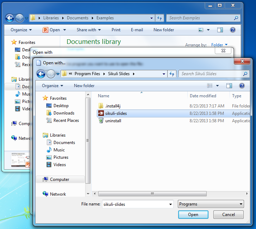Show the preview pane in the Open with dialog
The image size is (256, 229).
229,86
